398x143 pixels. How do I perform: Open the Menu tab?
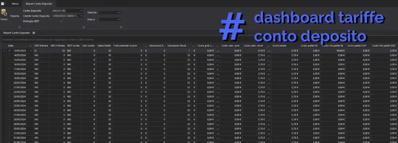(15, 4)
